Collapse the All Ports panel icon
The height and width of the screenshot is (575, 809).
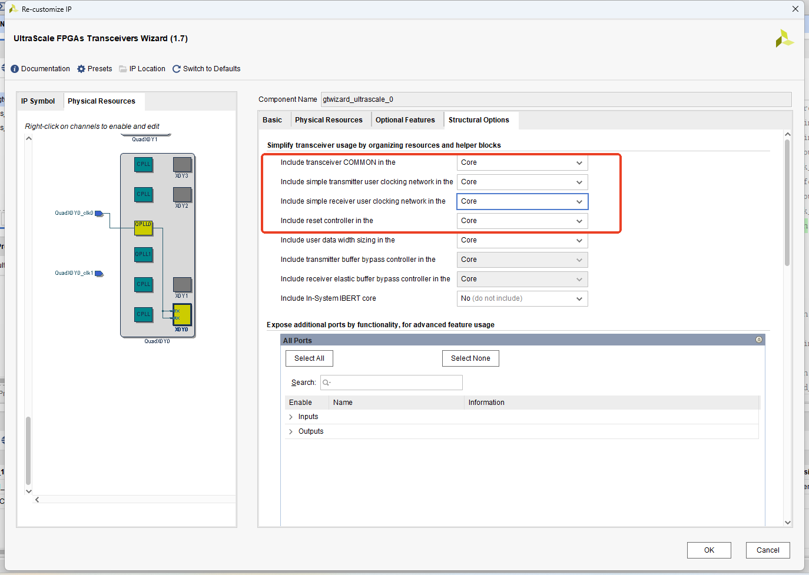coord(759,340)
